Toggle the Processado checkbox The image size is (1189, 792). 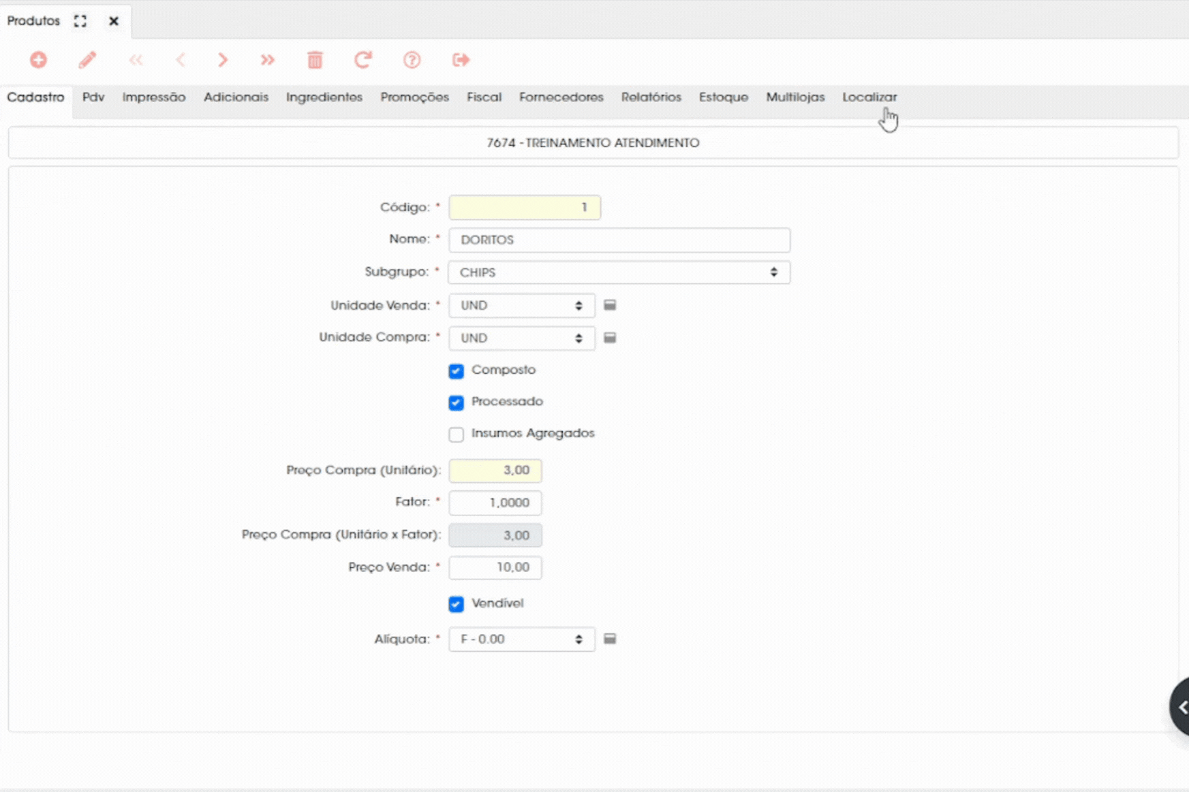pyautogui.click(x=456, y=402)
